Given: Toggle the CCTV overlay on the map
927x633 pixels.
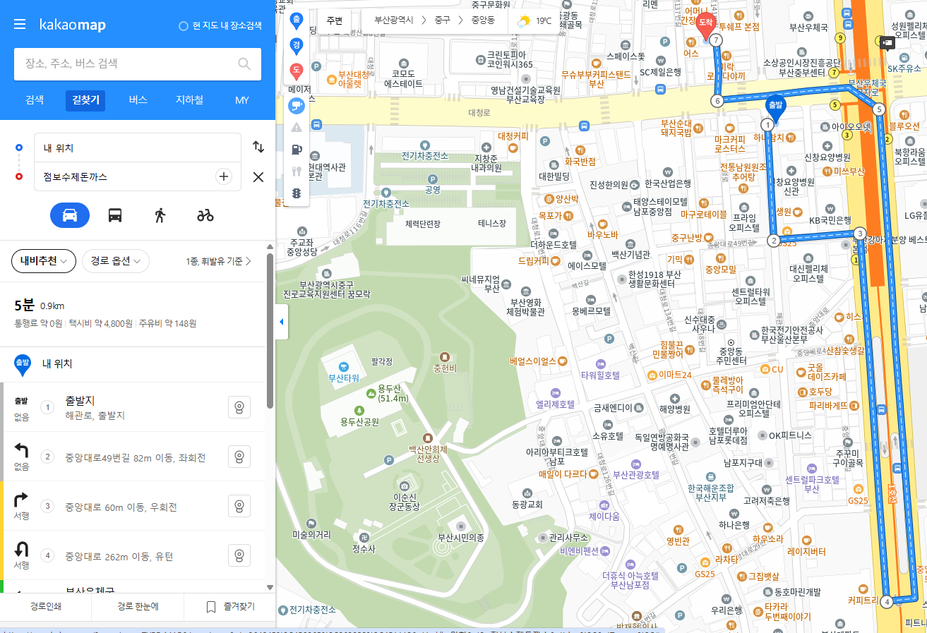Looking at the screenshot, I should tap(297, 106).
